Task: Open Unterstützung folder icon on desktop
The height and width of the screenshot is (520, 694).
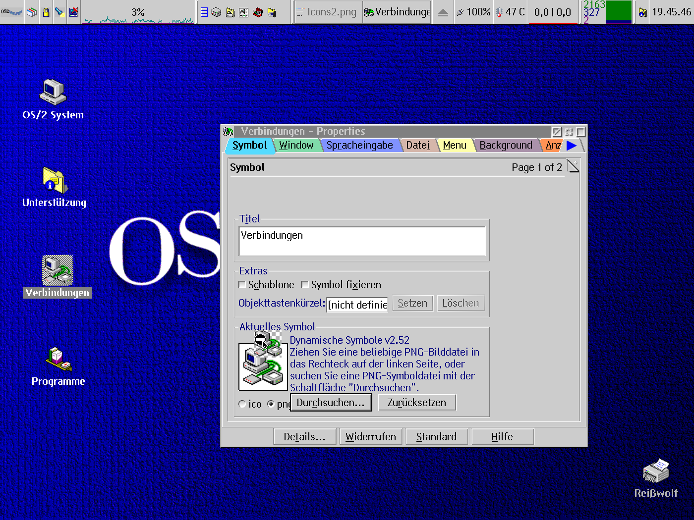Action: (54, 180)
